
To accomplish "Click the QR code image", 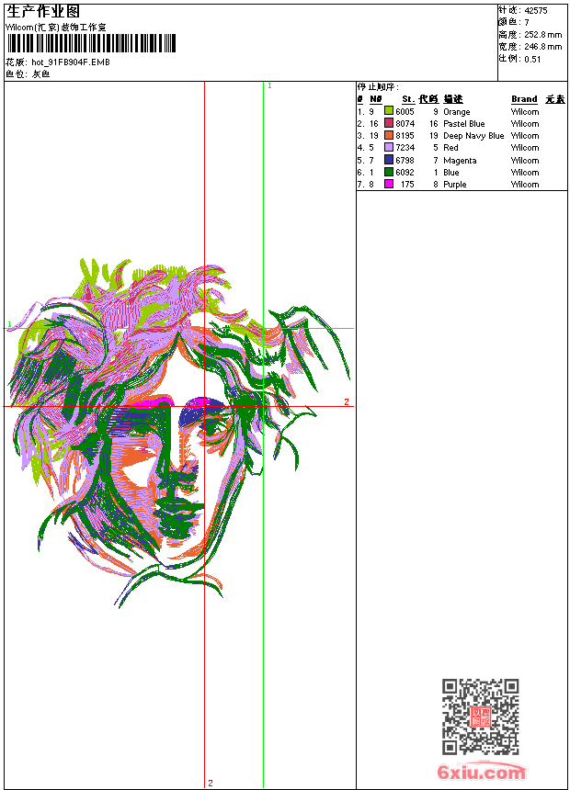I will coord(480,717).
